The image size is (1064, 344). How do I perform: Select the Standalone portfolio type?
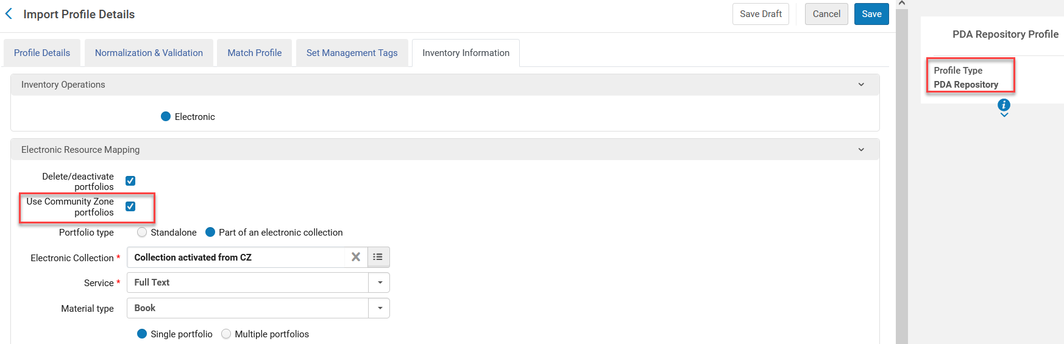coord(142,232)
